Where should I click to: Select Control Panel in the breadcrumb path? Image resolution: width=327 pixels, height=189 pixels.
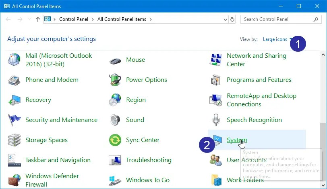tap(72, 19)
